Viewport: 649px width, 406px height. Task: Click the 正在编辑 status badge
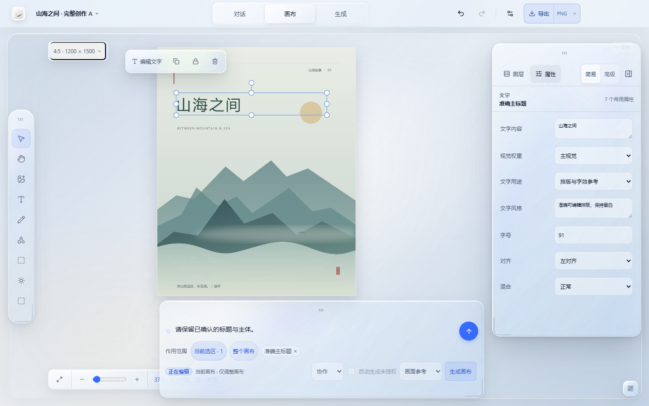click(179, 372)
